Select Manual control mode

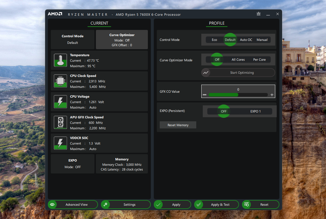(262, 40)
